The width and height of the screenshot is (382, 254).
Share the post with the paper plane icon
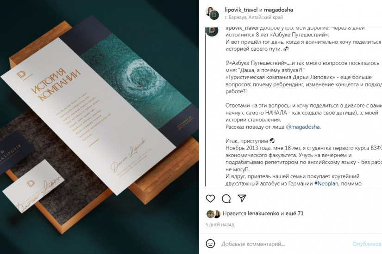[242, 198]
